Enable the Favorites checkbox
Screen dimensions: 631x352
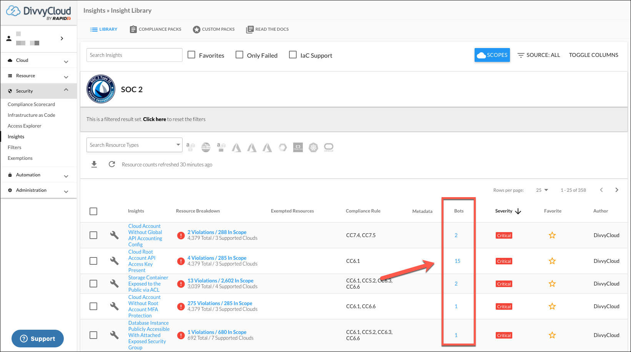tap(191, 55)
